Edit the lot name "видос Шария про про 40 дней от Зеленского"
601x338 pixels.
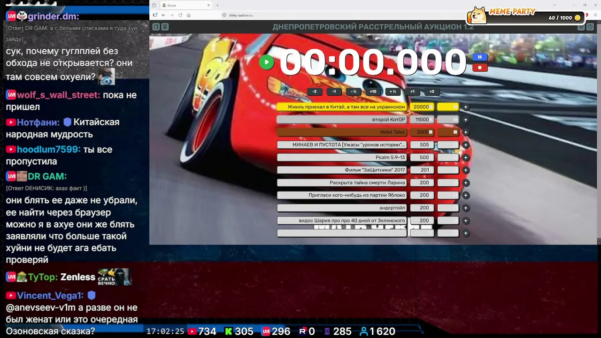pyautogui.click(x=342, y=221)
